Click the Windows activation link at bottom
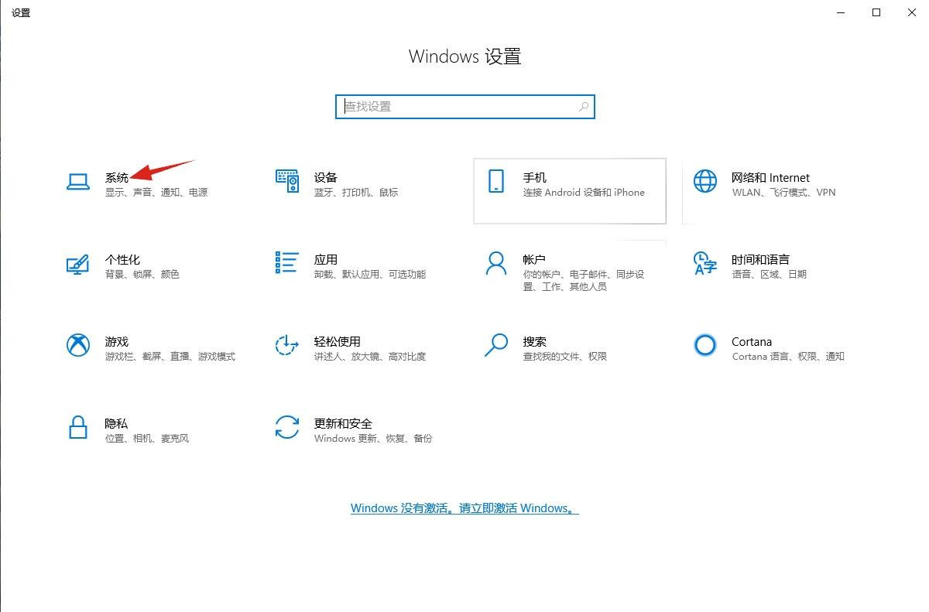Image resolution: width=929 pixels, height=612 pixels. 464,508
